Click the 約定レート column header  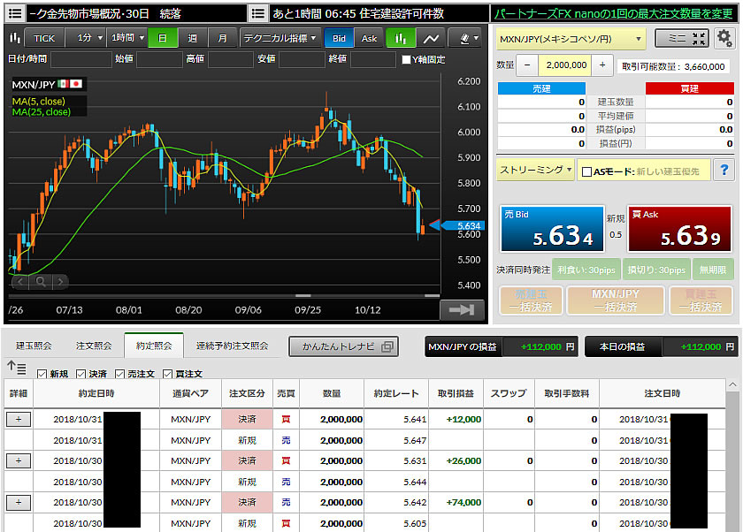tap(396, 393)
